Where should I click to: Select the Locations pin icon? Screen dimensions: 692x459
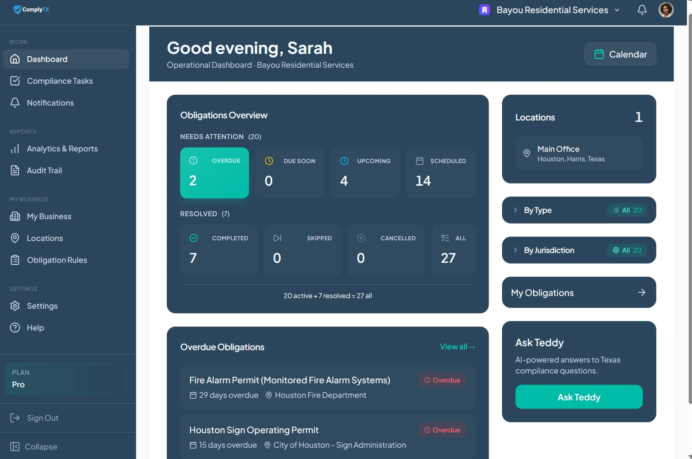(15, 238)
